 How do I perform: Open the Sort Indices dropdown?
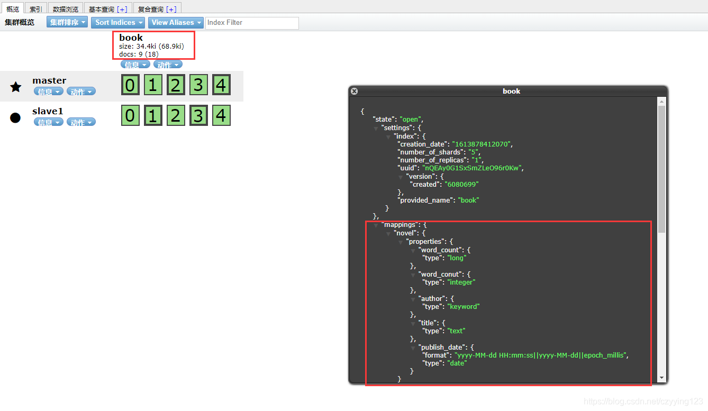[118, 22]
